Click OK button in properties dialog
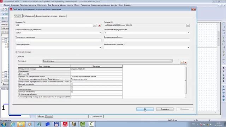226x127 pixels. (x=145, y=109)
